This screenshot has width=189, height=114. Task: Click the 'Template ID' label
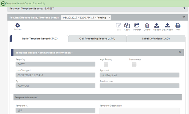click(x=22, y=106)
